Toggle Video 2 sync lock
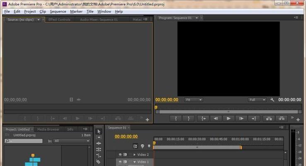This screenshot has width=306, height=166. (125, 154)
